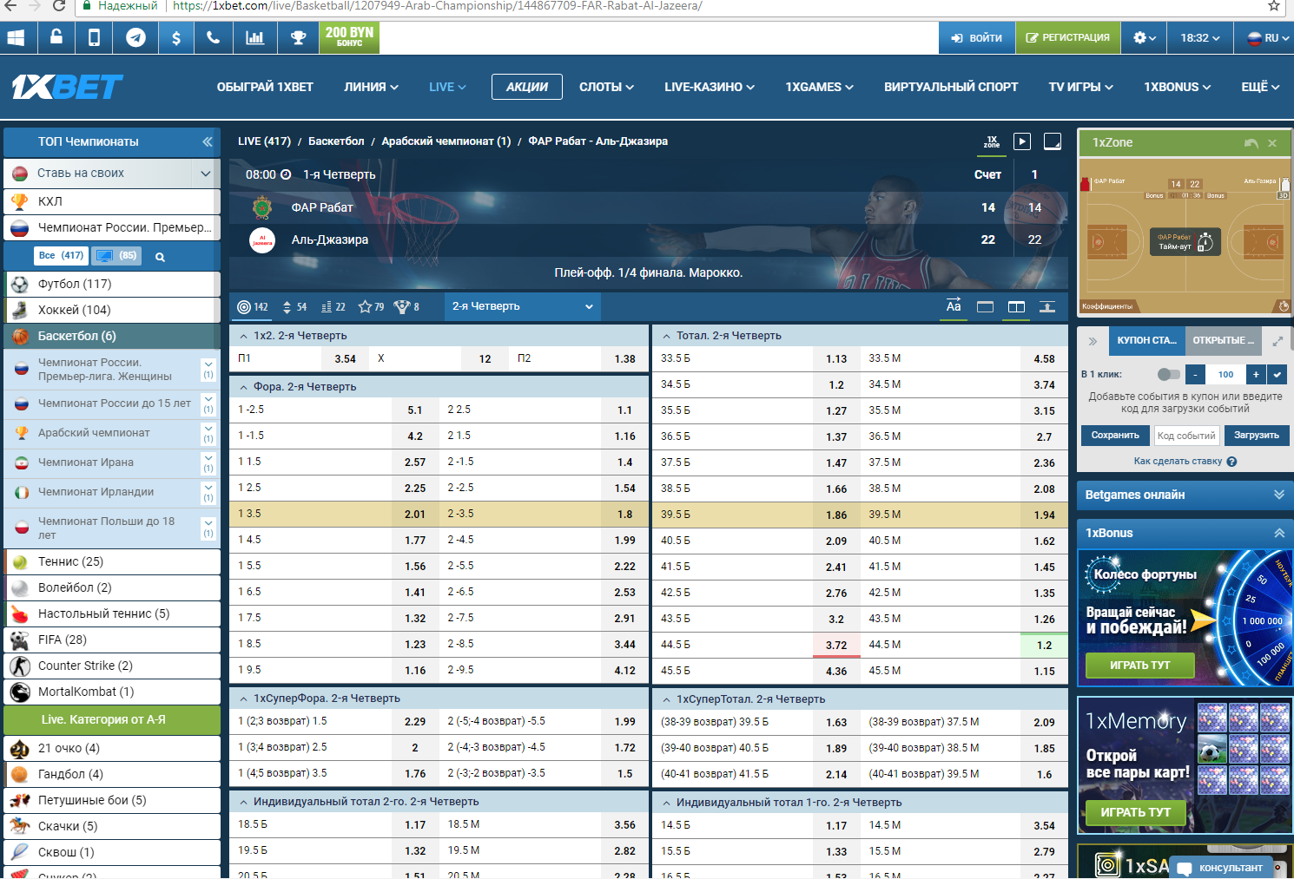Open the Windows app download icon

pyautogui.click(x=16, y=37)
